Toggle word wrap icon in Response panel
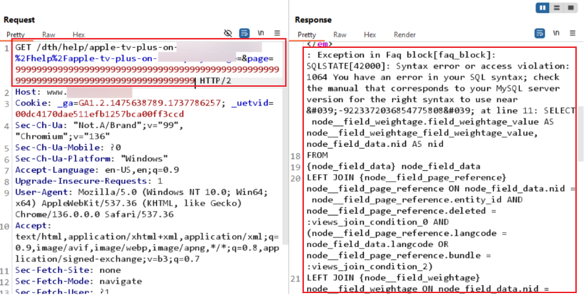 coord(539,33)
